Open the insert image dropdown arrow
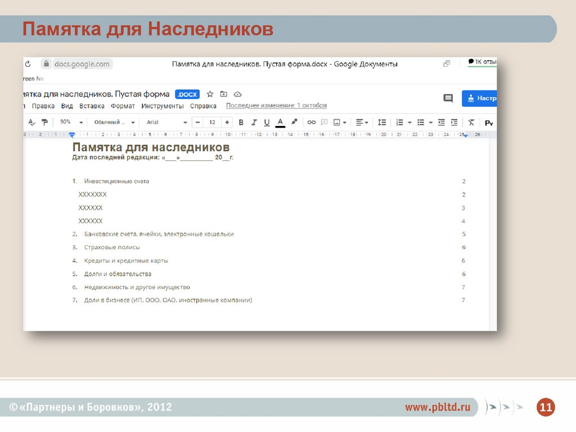 click(x=345, y=123)
